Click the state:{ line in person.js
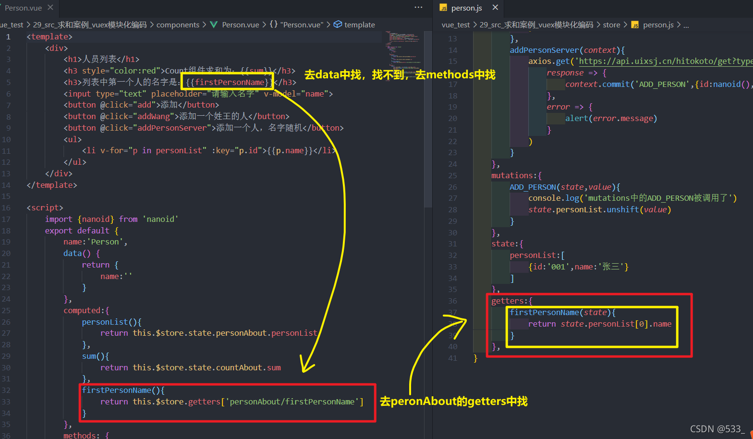The width and height of the screenshot is (753, 439). 507,244
